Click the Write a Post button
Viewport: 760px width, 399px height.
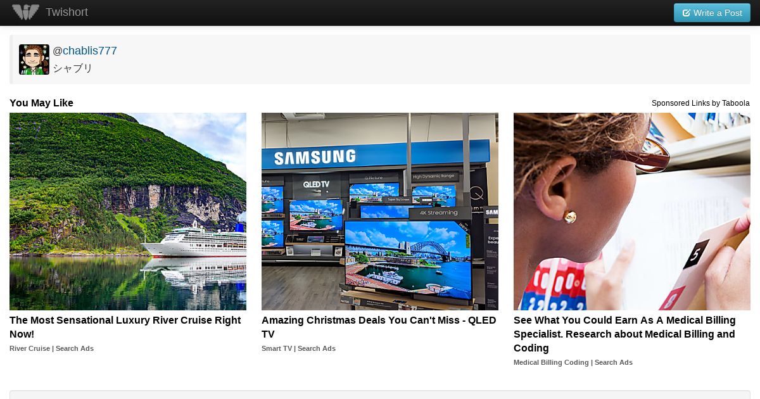coord(712,13)
